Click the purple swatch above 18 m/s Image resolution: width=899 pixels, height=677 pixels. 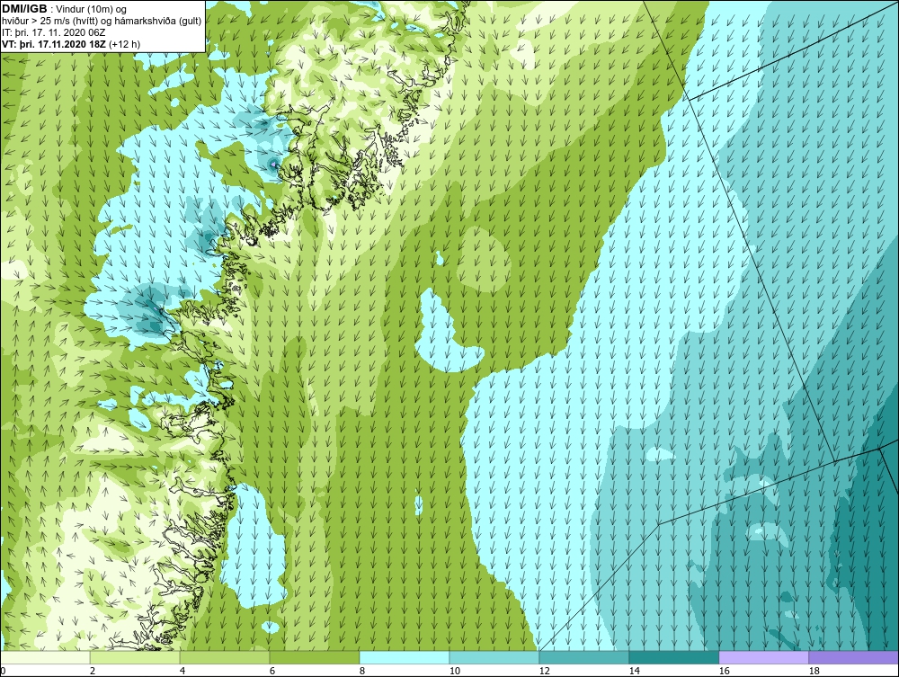(x=853, y=657)
